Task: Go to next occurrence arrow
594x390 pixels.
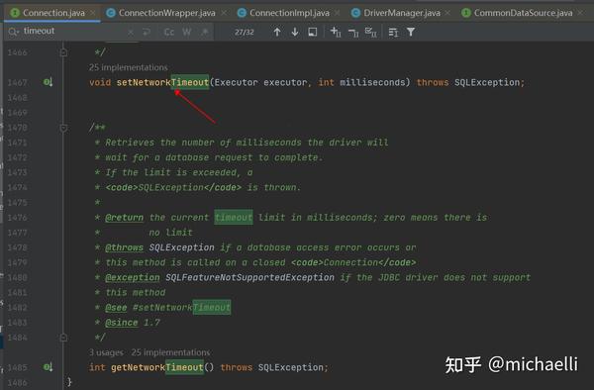Action: tap(295, 33)
